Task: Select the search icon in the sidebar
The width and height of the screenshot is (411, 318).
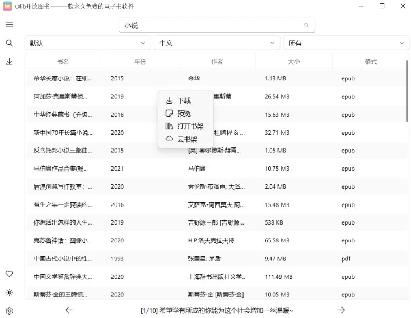Action: pos(9,43)
